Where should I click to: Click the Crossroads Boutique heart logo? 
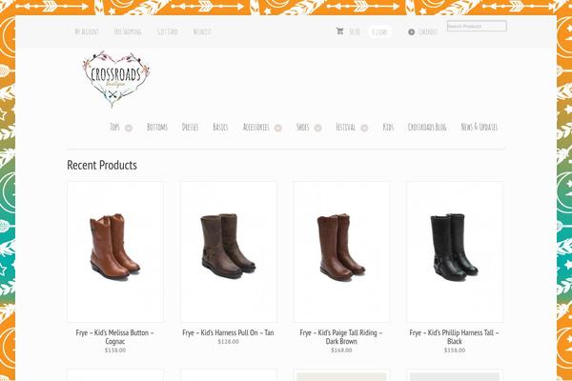[x=116, y=79]
